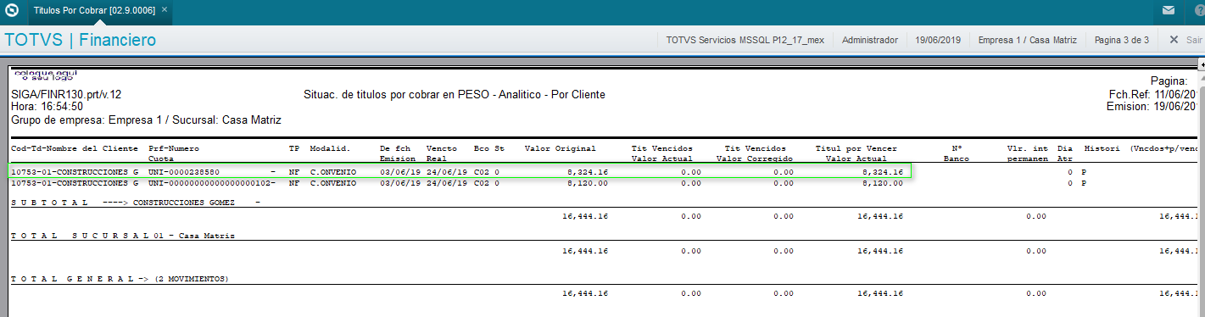Click Empresa 1 / Casa Matriz in header
Screen dimensions: 1205x317
point(1027,40)
